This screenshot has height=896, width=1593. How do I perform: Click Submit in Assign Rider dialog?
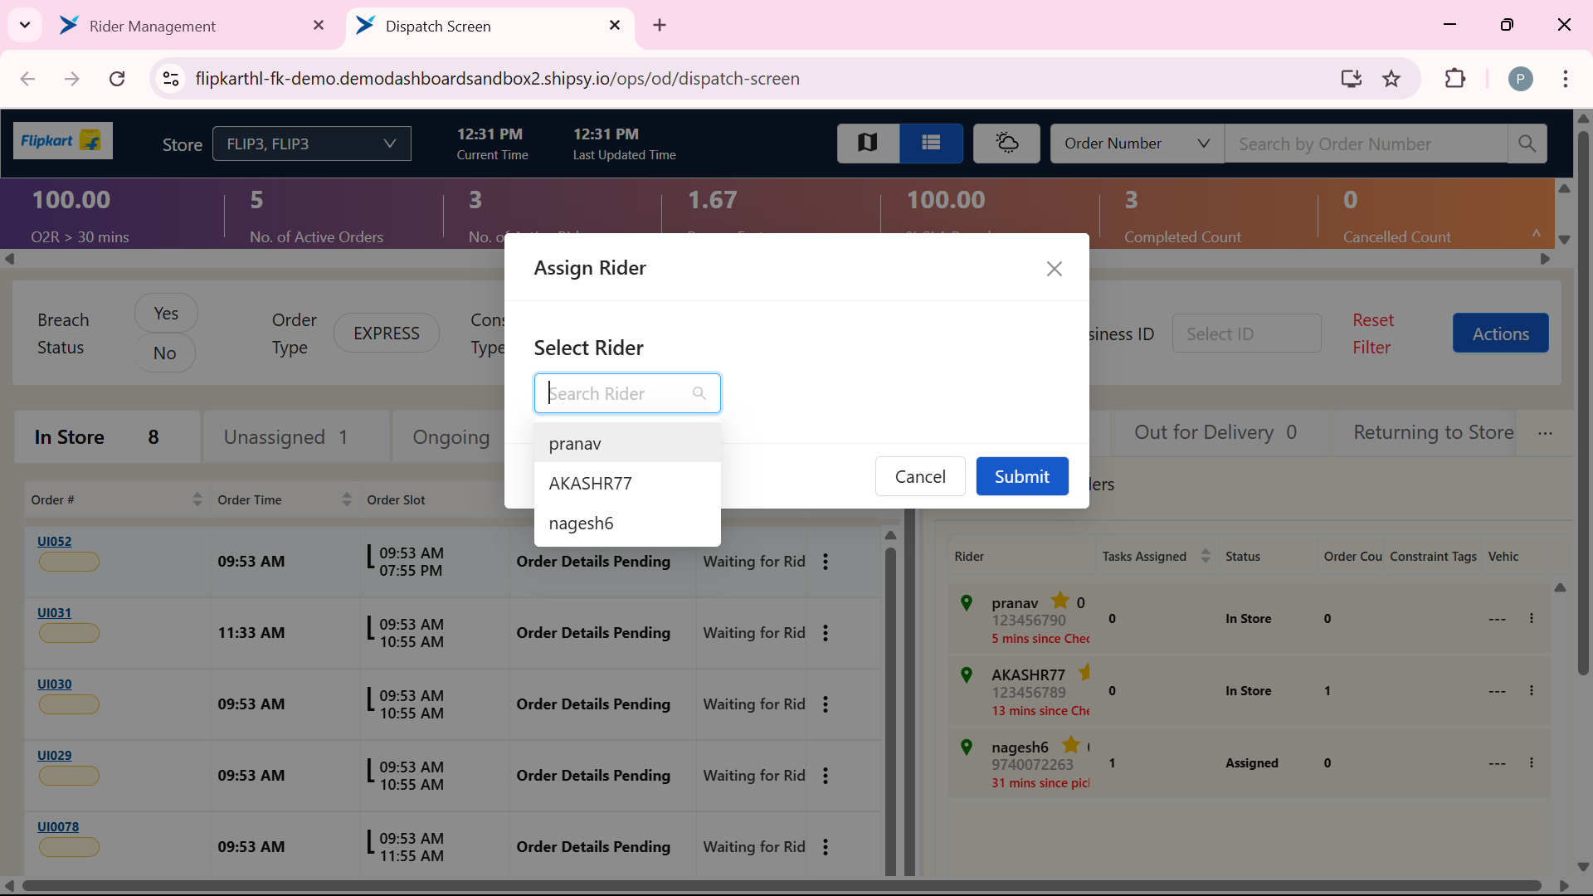pos(1022,476)
